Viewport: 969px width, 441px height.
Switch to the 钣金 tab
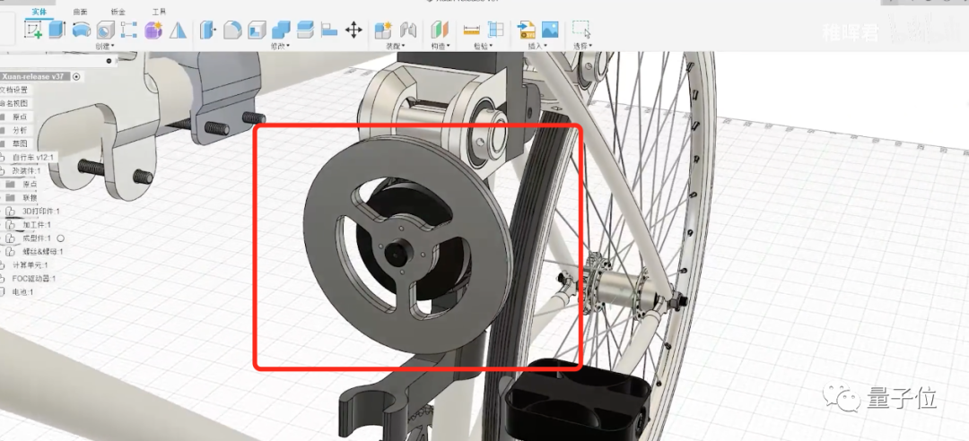click(x=118, y=12)
